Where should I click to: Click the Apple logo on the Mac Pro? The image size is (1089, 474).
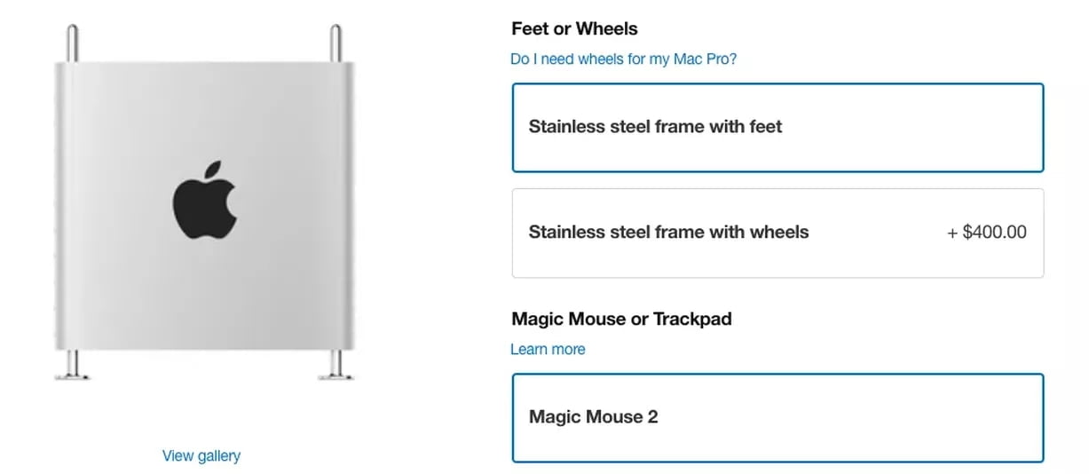(204, 201)
